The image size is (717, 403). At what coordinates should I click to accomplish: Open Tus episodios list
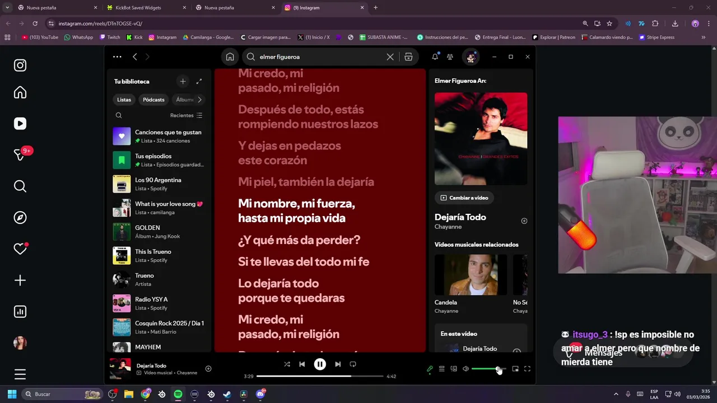tap(159, 160)
